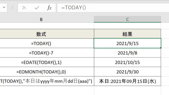The height and width of the screenshot is (95, 169).
Task: Select the 結果 header cell
Action: 128,34
